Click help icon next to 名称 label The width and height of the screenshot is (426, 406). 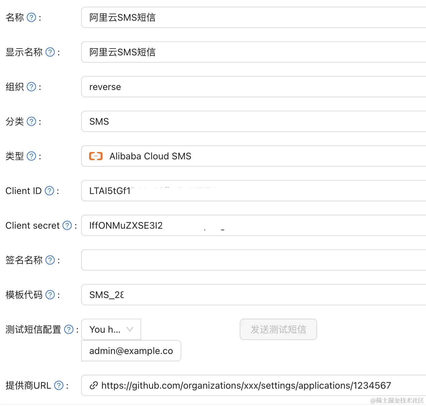point(31,17)
